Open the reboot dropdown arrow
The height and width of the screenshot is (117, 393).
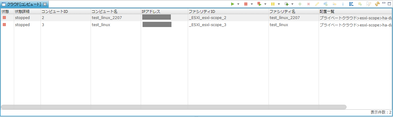click(x=265, y=4)
